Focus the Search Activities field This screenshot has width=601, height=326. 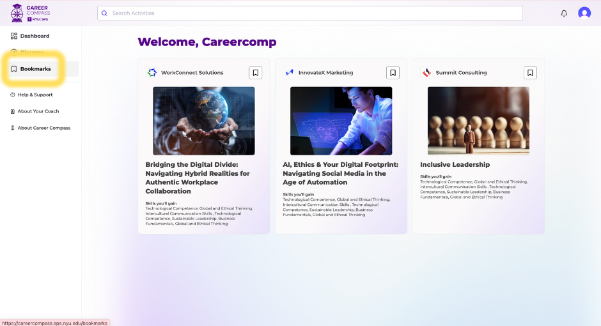tap(313, 13)
